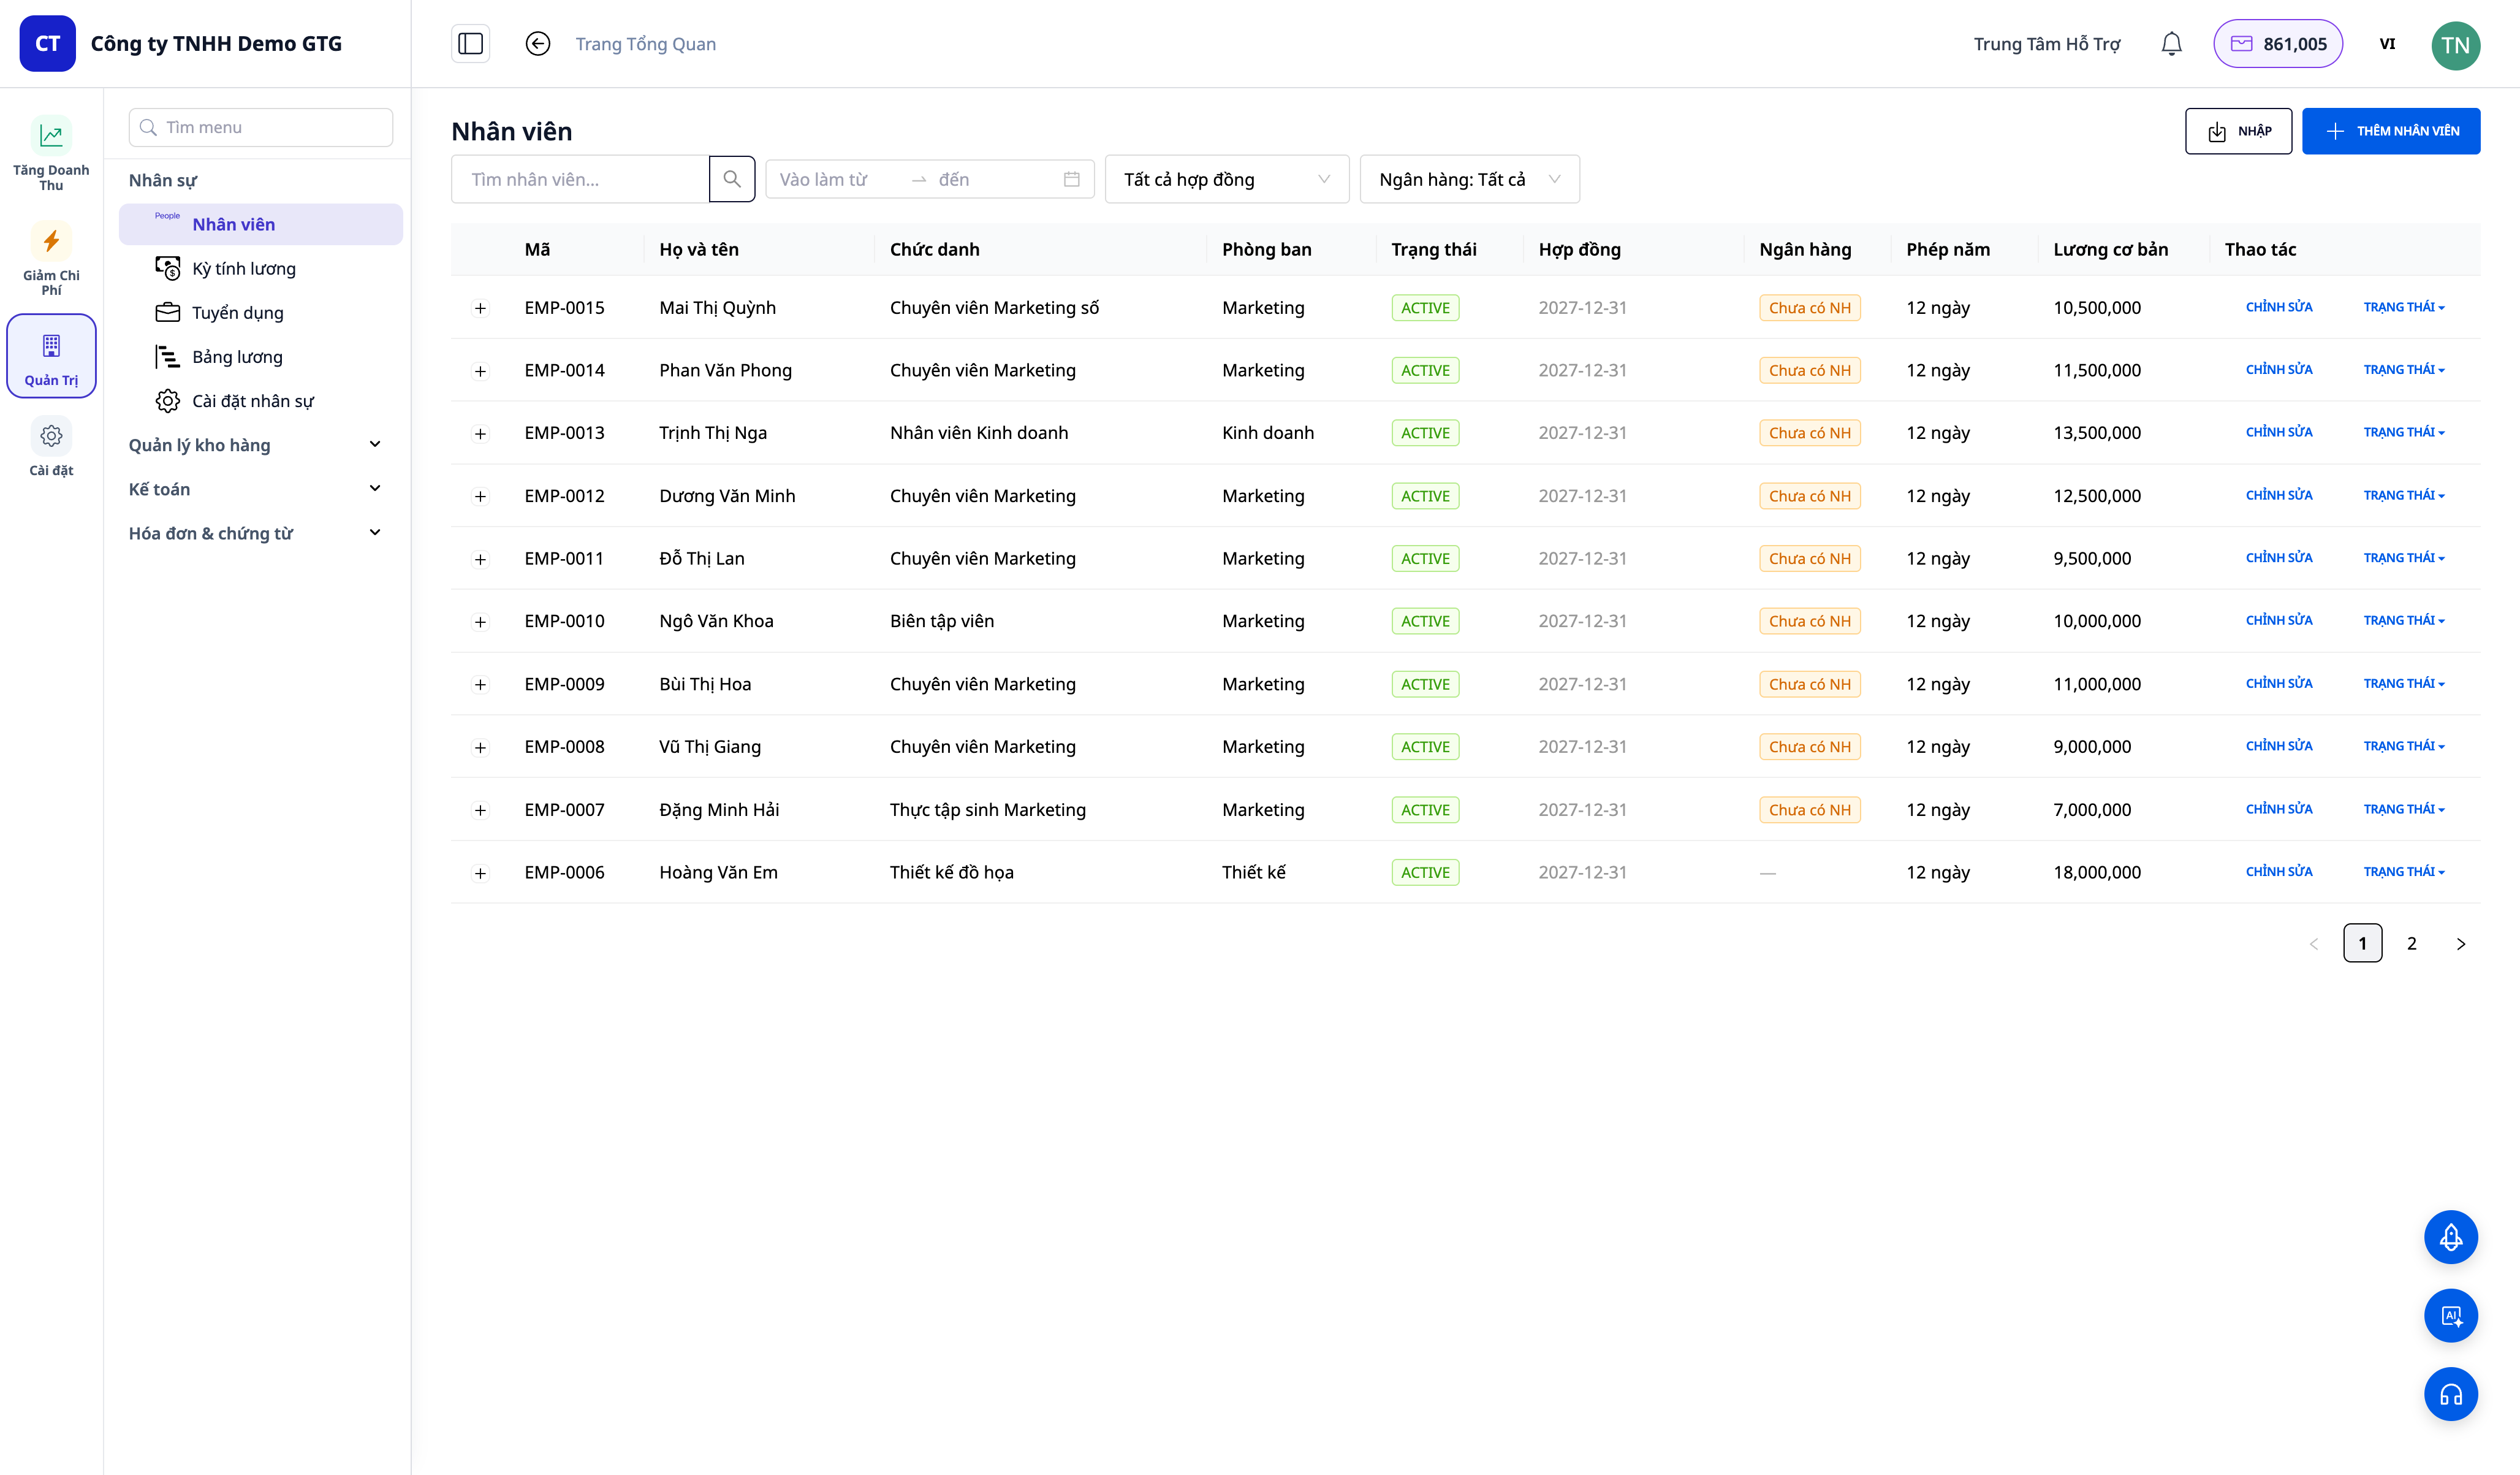This screenshot has width=2520, height=1475.
Task: Click the rocket floating button
Action: (2450, 1237)
